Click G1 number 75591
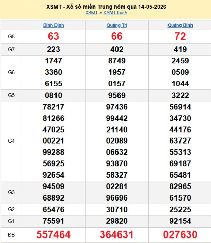This screenshot has width=211, height=243. pos(53,221)
